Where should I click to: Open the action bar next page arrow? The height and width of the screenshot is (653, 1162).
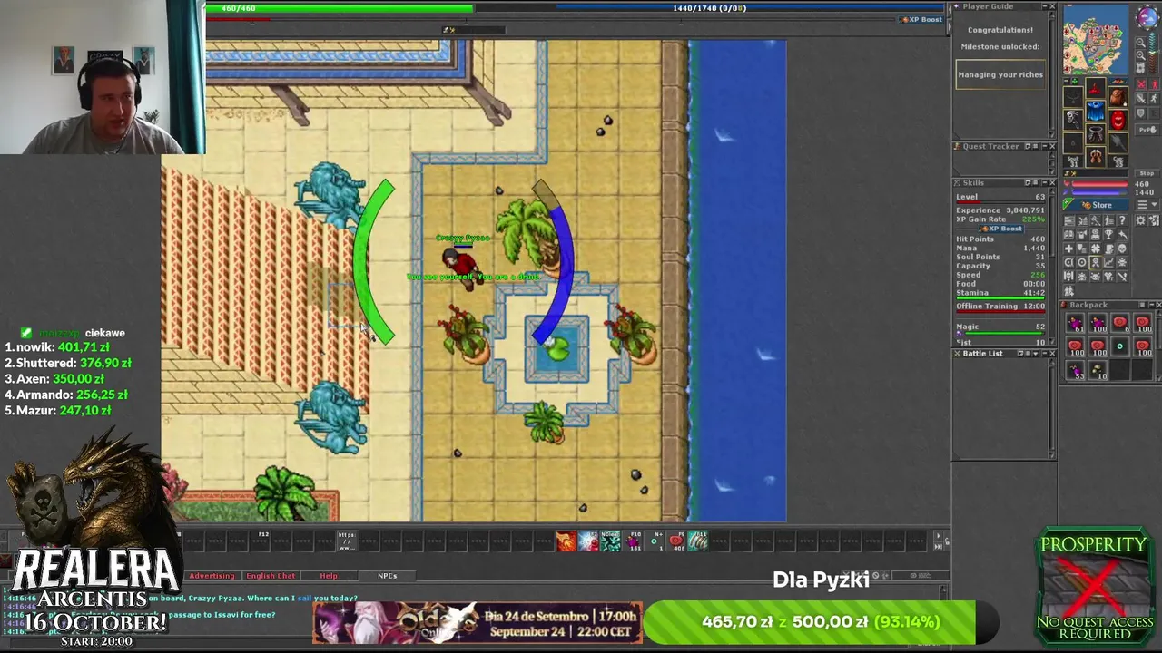pyautogui.click(x=939, y=535)
